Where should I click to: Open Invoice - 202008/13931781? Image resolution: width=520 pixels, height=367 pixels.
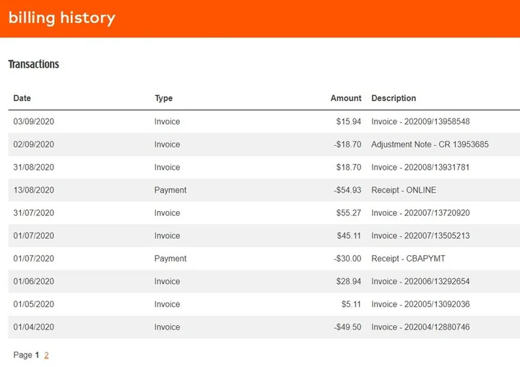(x=420, y=167)
